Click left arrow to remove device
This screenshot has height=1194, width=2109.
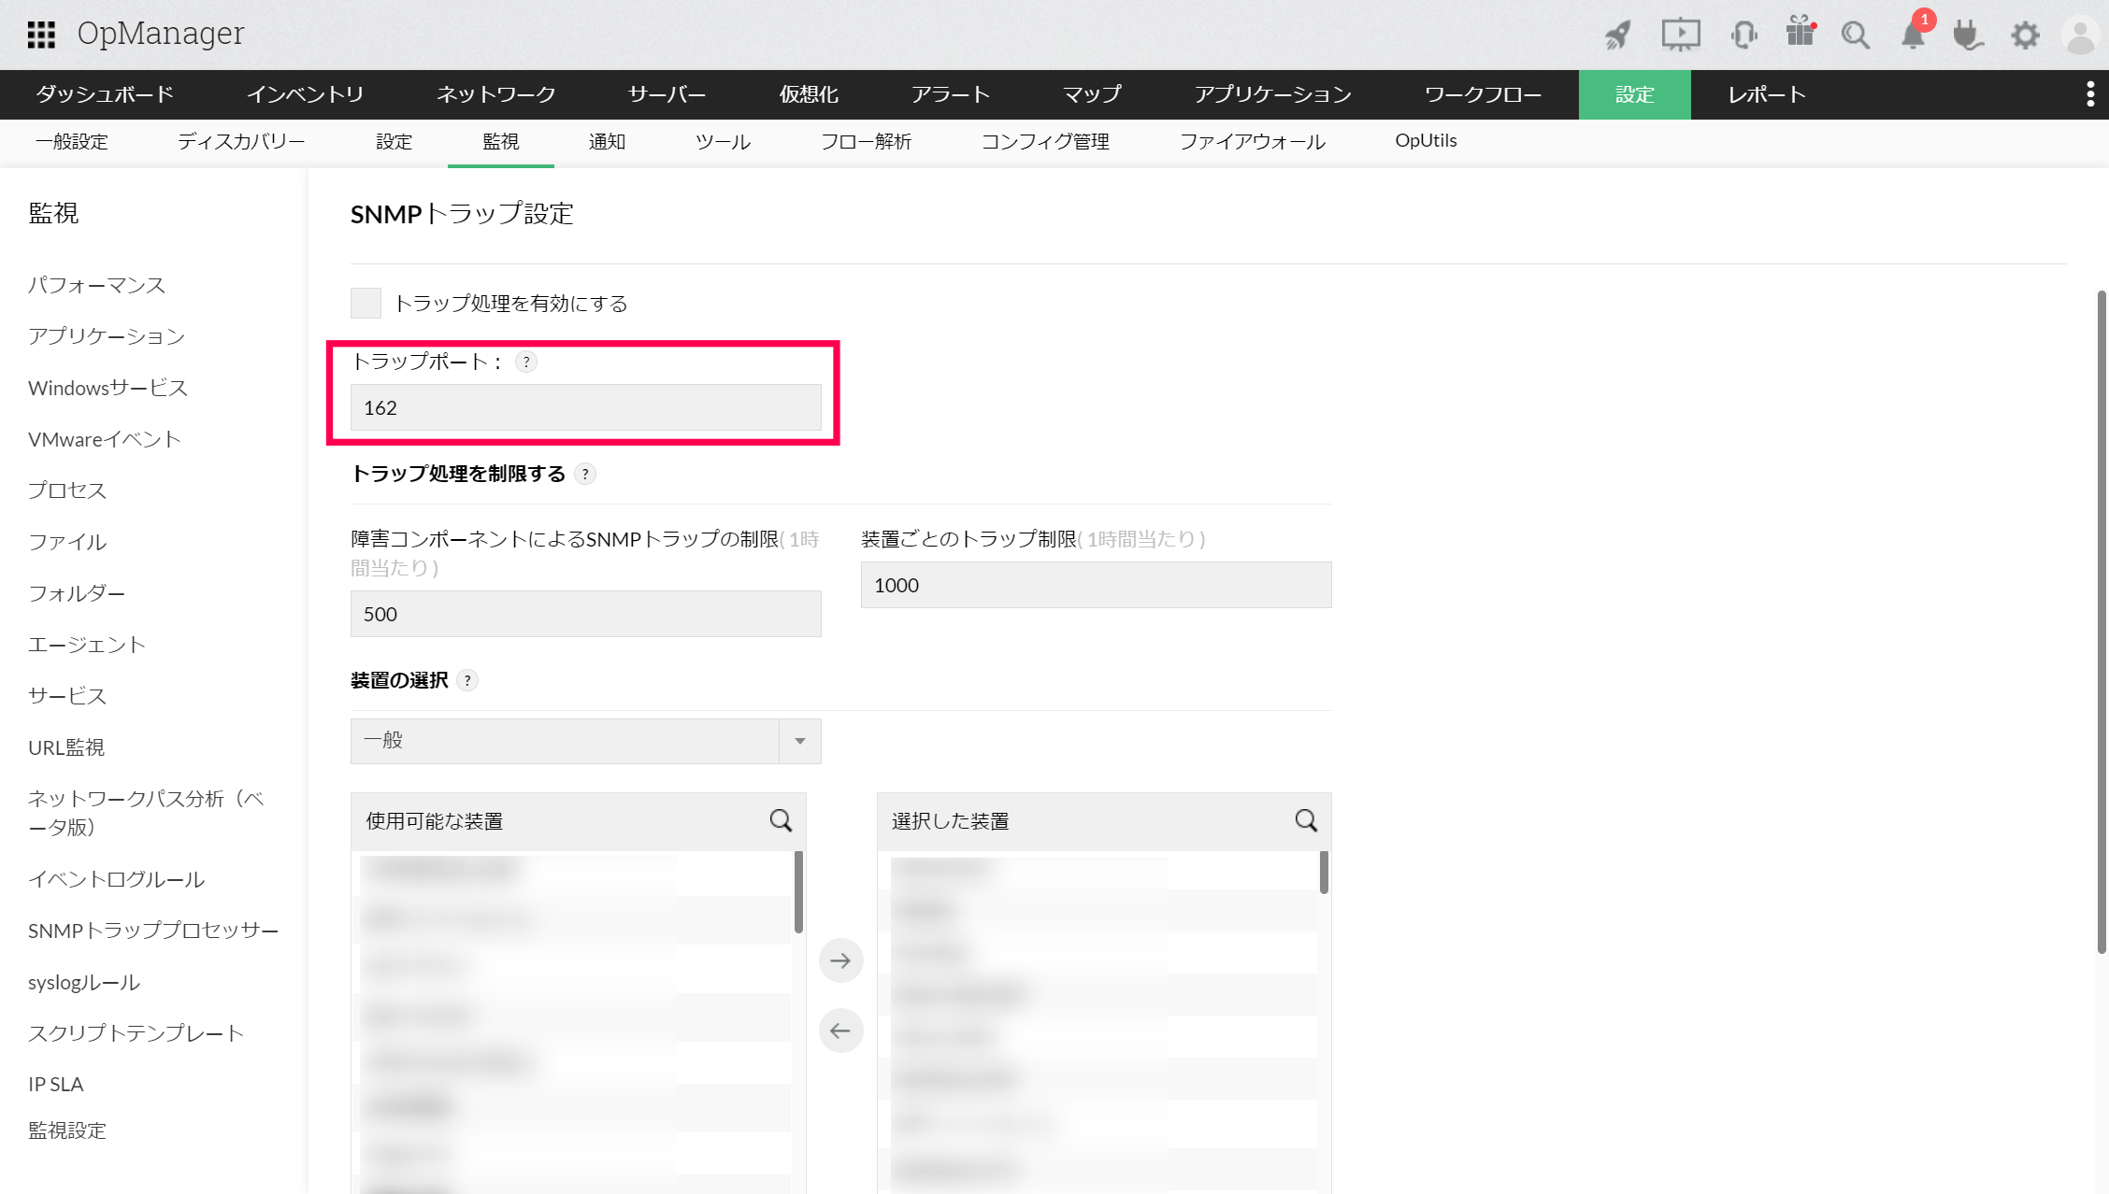pyautogui.click(x=840, y=1031)
